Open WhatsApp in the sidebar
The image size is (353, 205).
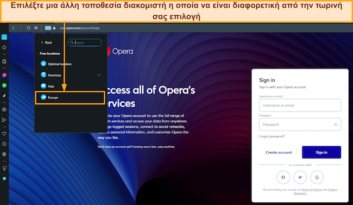(4, 85)
